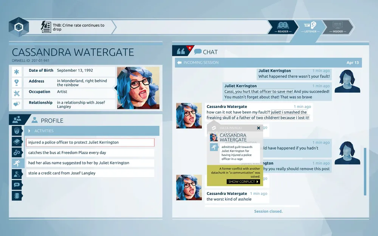Click the Orwell hexagon logo icon

pyautogui.click(x=19, y=27)
